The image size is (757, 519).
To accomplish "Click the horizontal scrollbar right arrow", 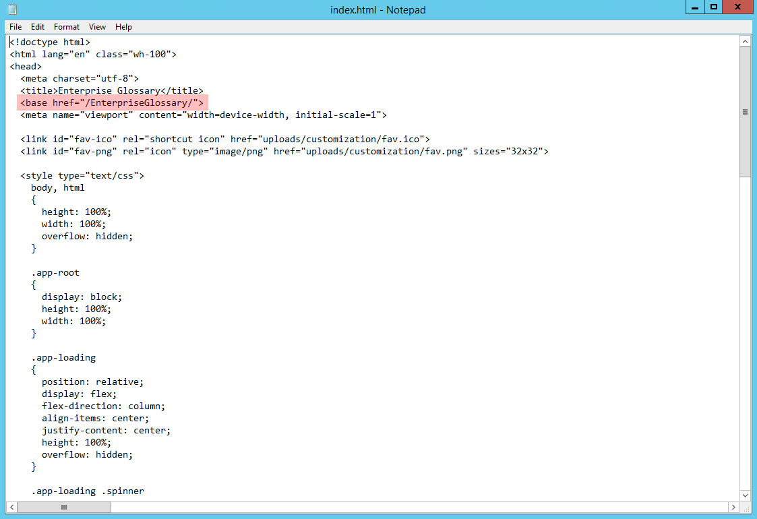I will pos(733,507).
